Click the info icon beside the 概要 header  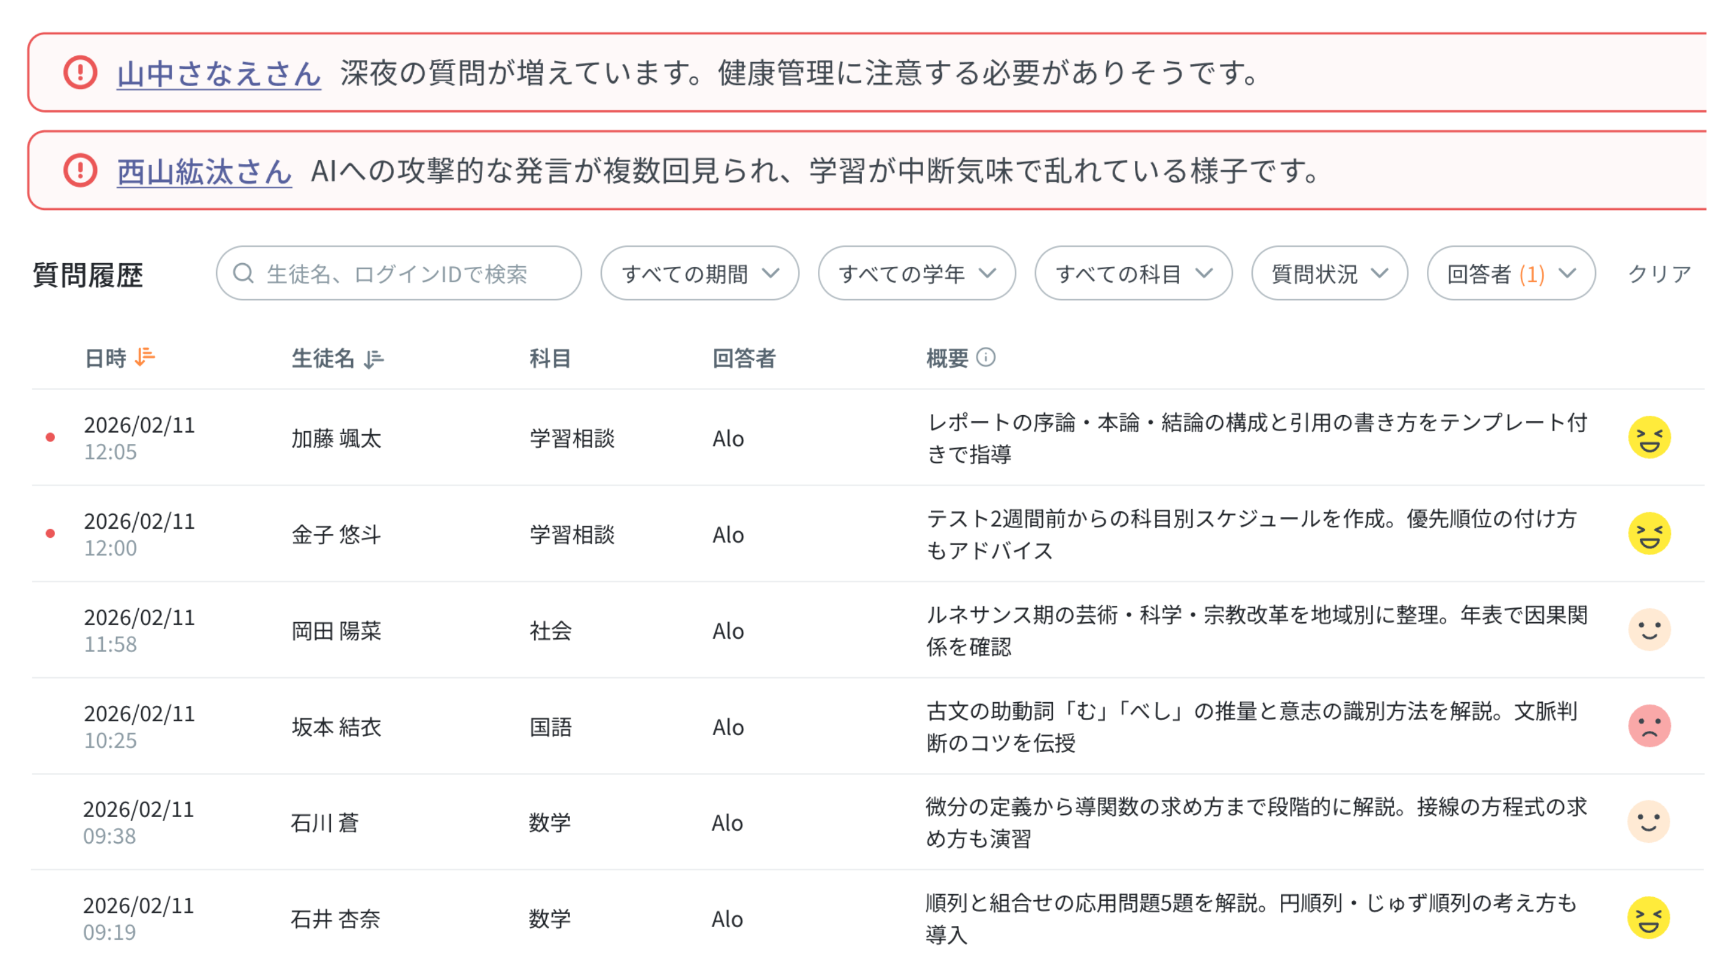pyautogui.click(x=986, y=358)
